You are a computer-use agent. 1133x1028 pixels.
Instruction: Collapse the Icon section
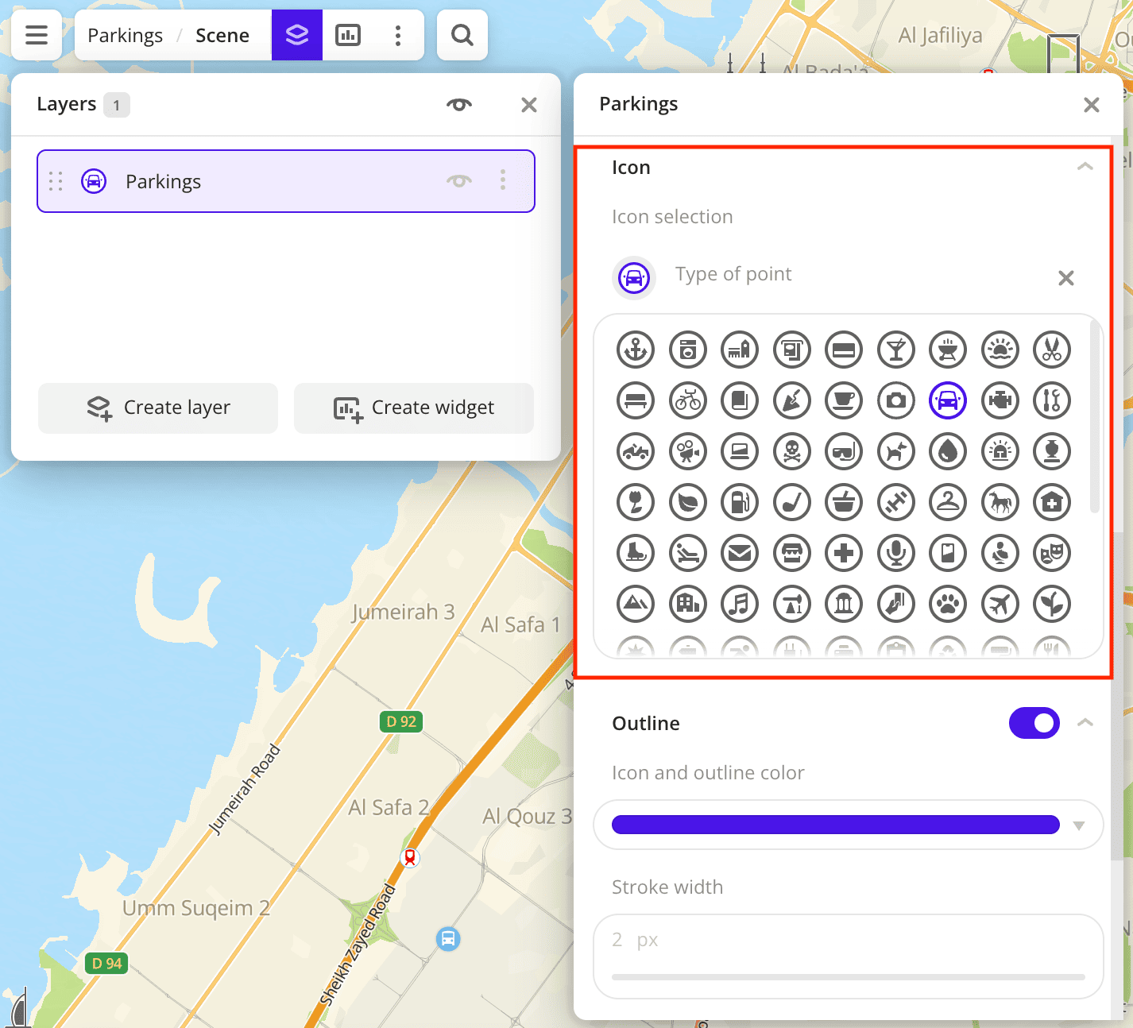tap(1085, 167)
